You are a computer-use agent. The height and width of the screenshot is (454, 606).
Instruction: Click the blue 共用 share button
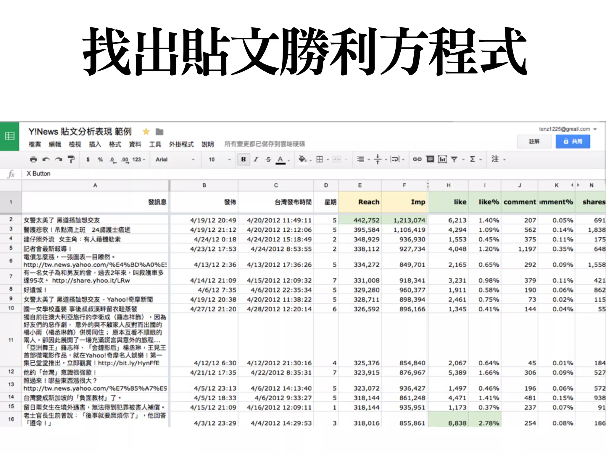pos(573,141)
